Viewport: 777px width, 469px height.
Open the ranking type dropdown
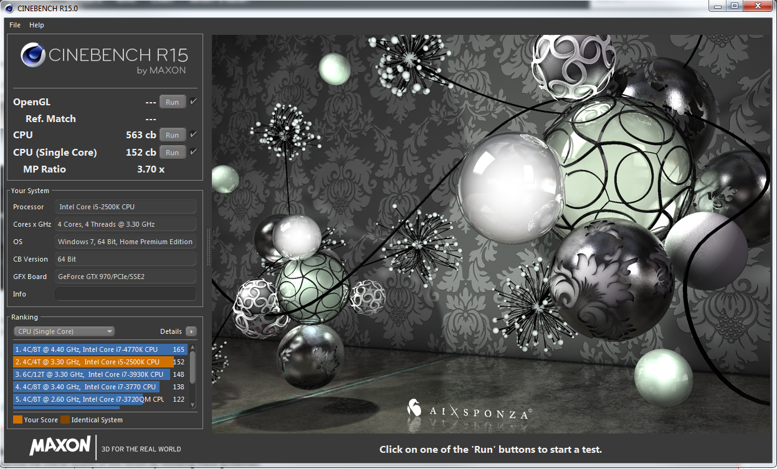click(64, 331)
